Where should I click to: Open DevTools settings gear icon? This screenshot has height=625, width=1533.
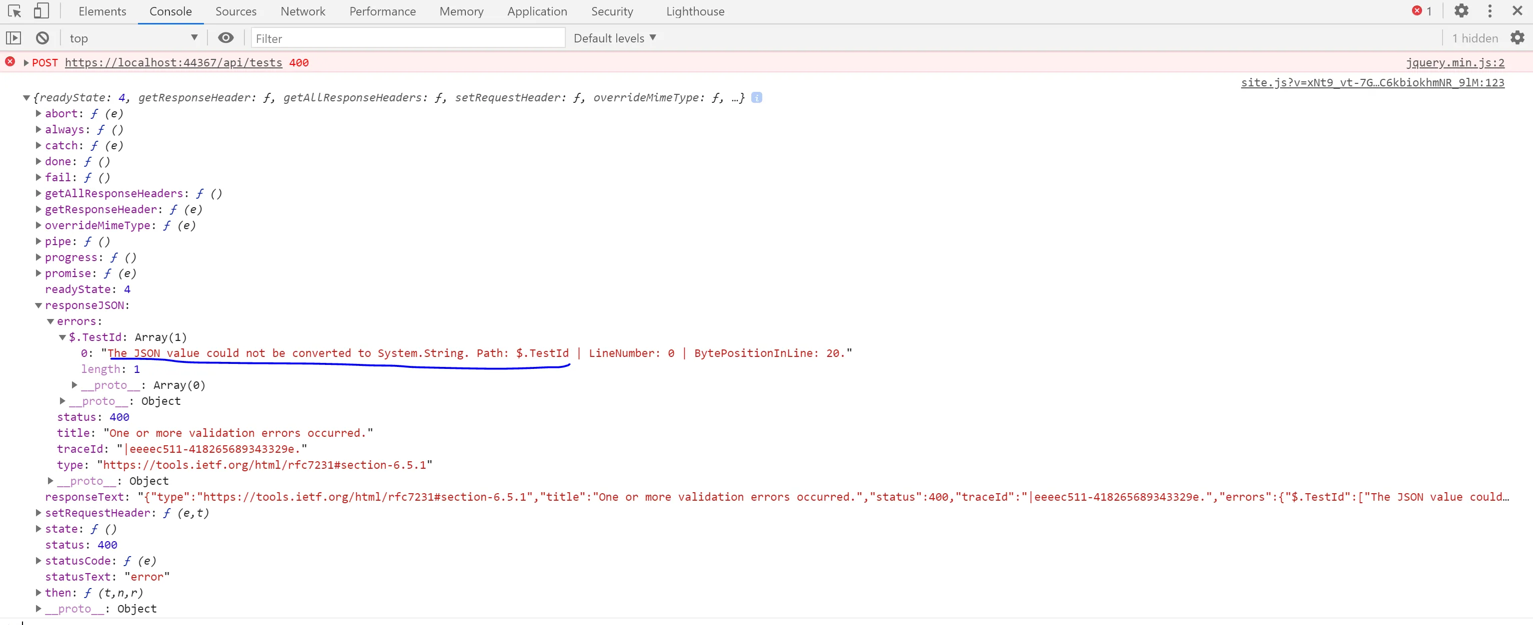(1462, 11)
